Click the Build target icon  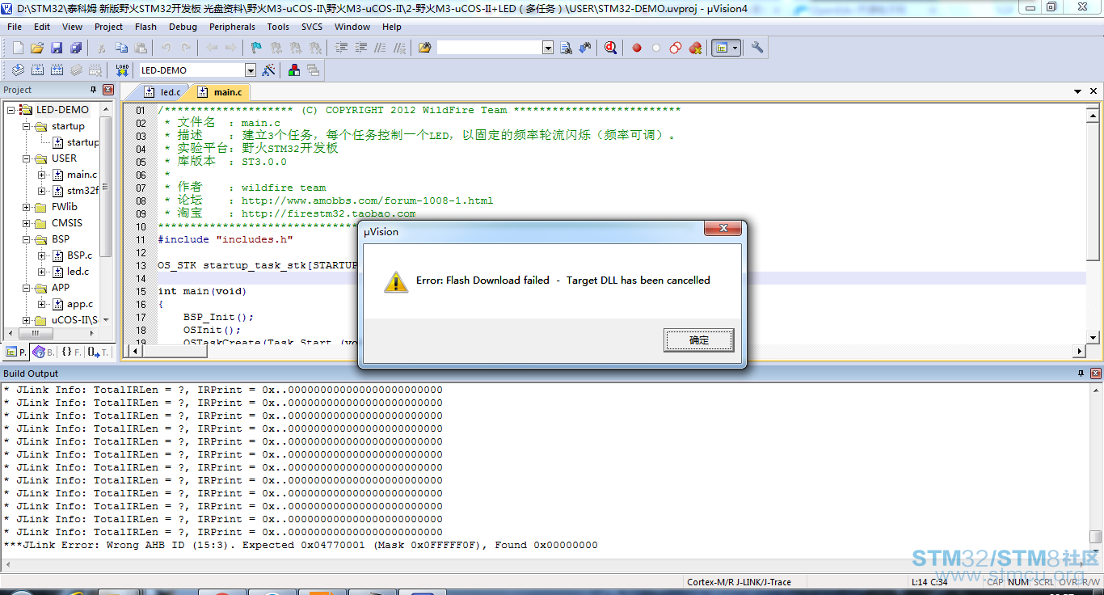coord(37,70)
